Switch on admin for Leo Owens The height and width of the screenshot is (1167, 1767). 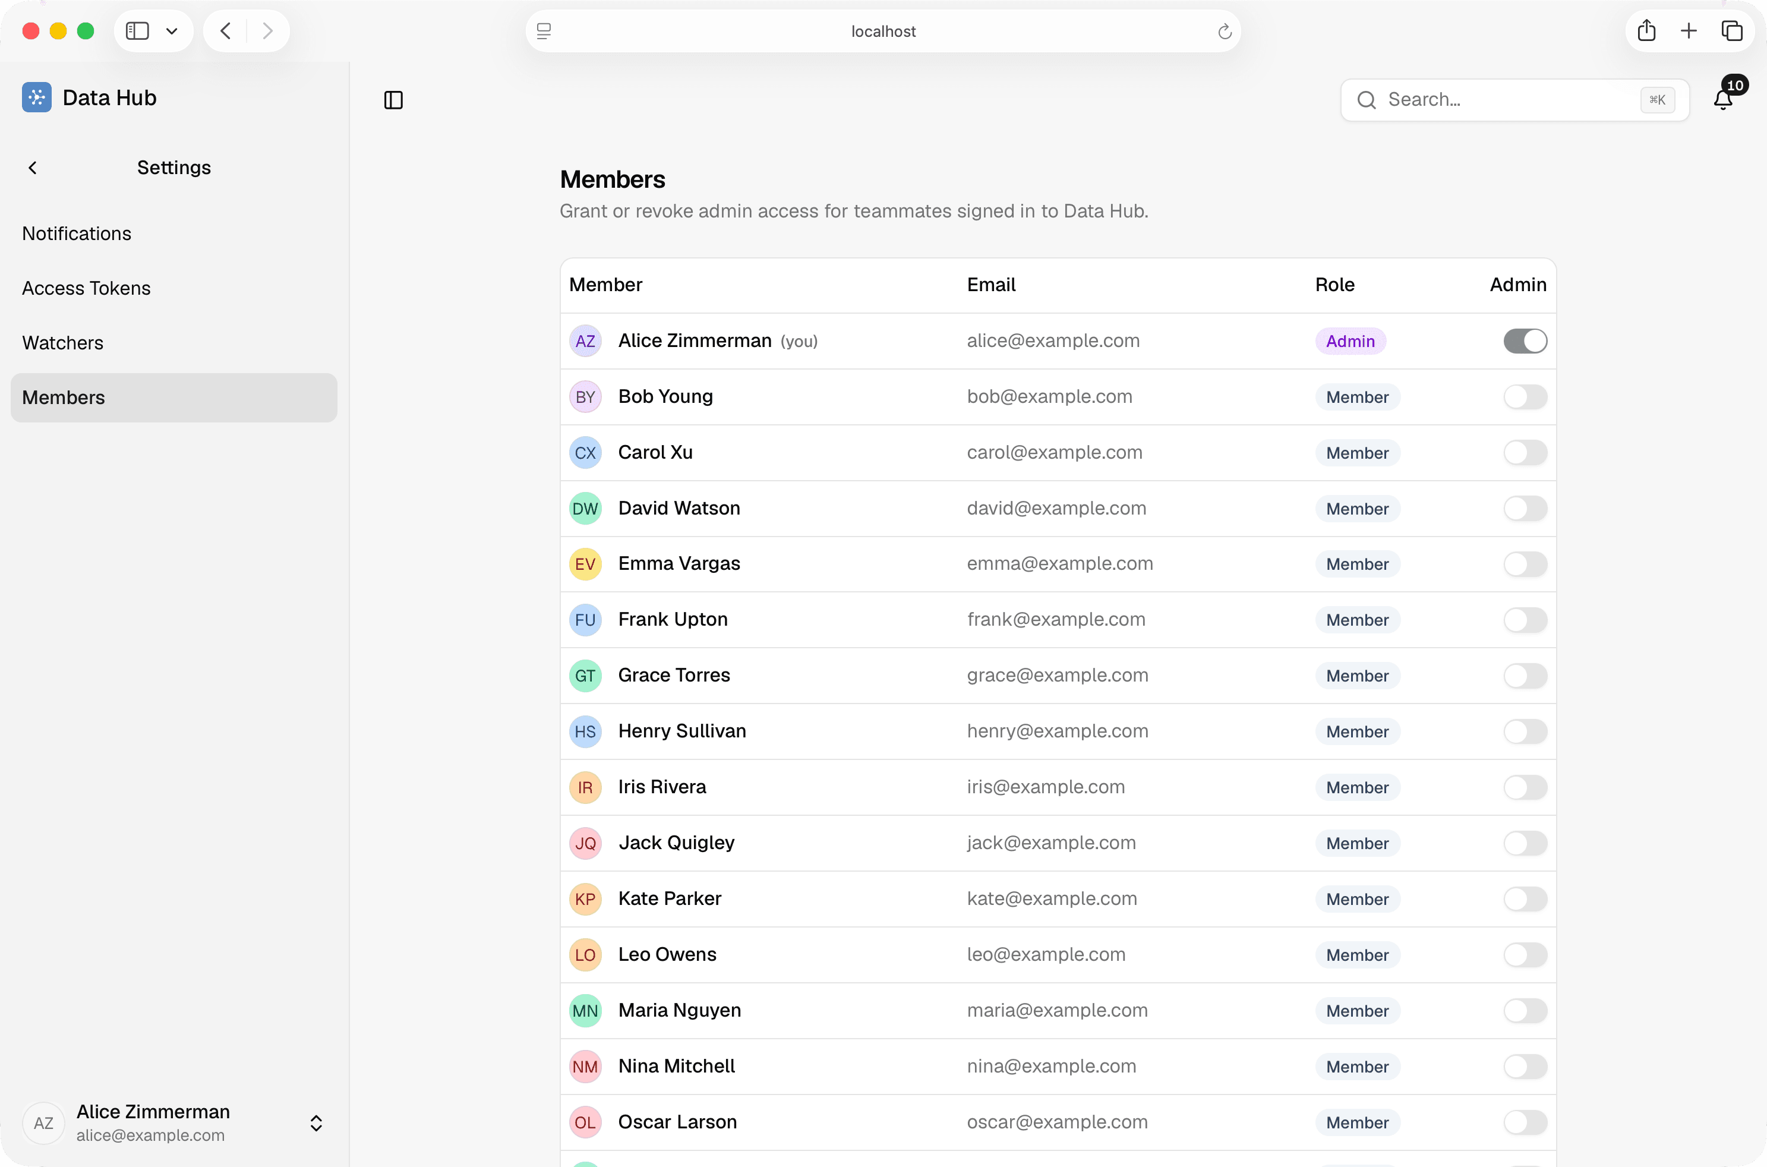click(1525, 955)
